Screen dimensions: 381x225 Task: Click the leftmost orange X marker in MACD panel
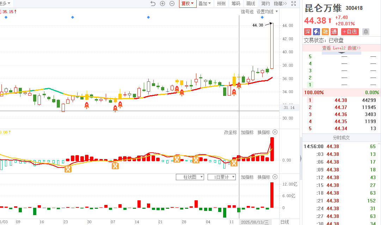[x=68, y=169]
